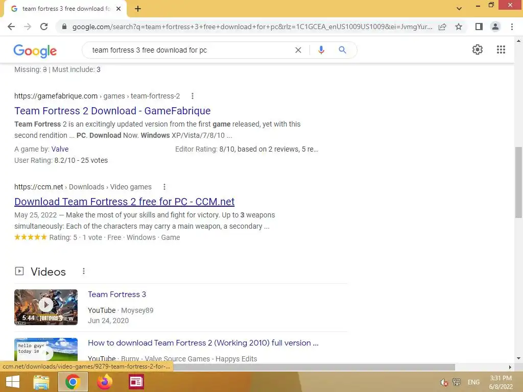Expand the tab search chevron
Screen dimensions: 523x392
459,9
